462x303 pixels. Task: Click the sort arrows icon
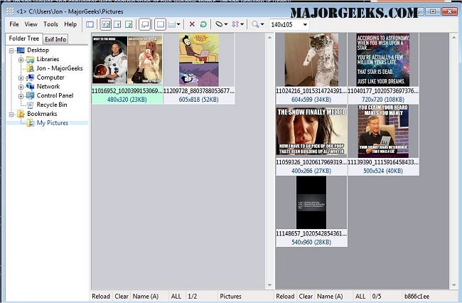click(235, 24)
